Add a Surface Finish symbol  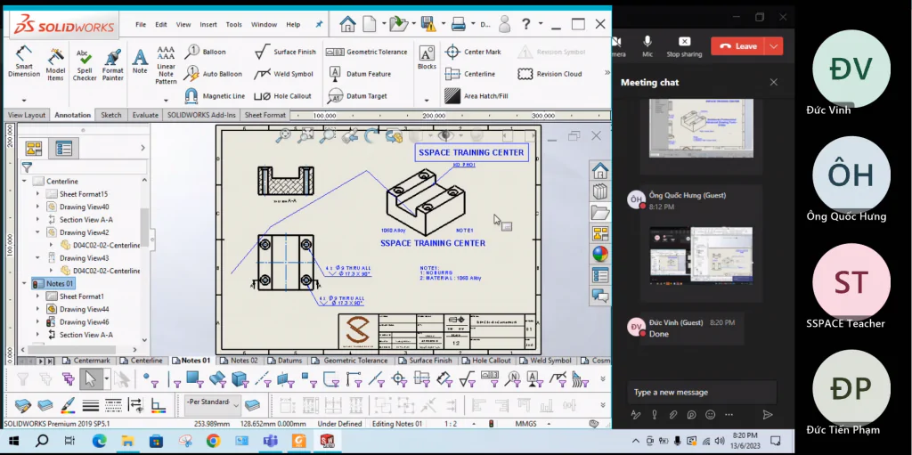(x=285, y=52)
